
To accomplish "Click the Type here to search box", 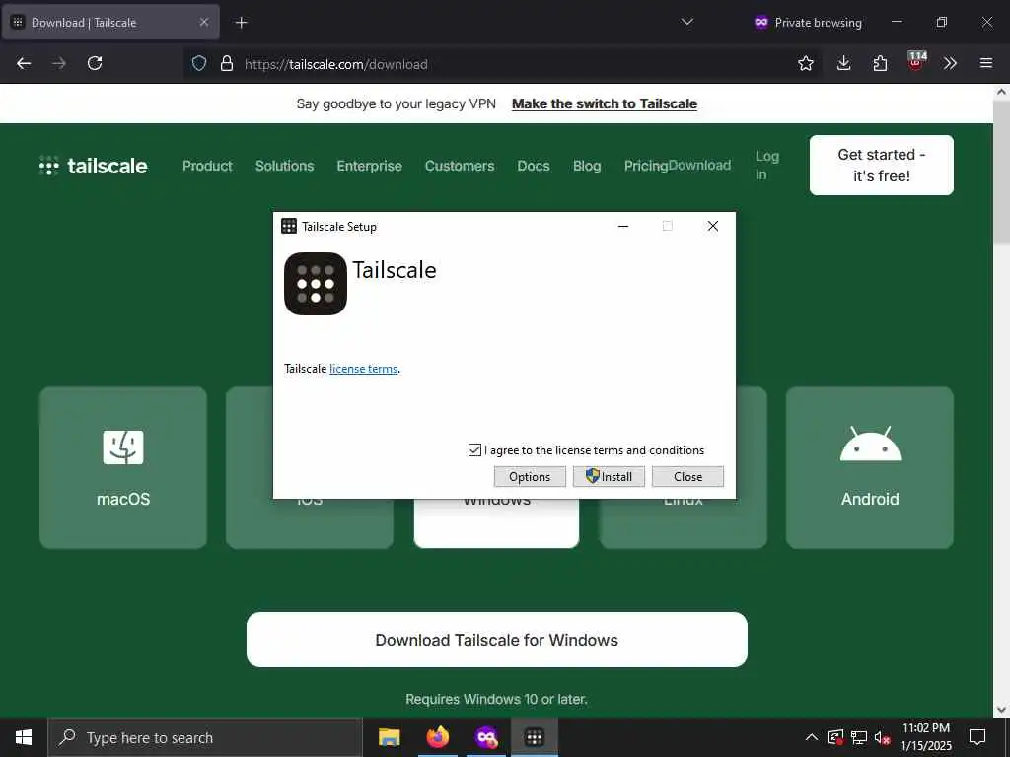I will [x=205, y=737].
